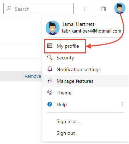Open Manage features
The width and height of the screenshot is (129, 144).
click(86, 81)
